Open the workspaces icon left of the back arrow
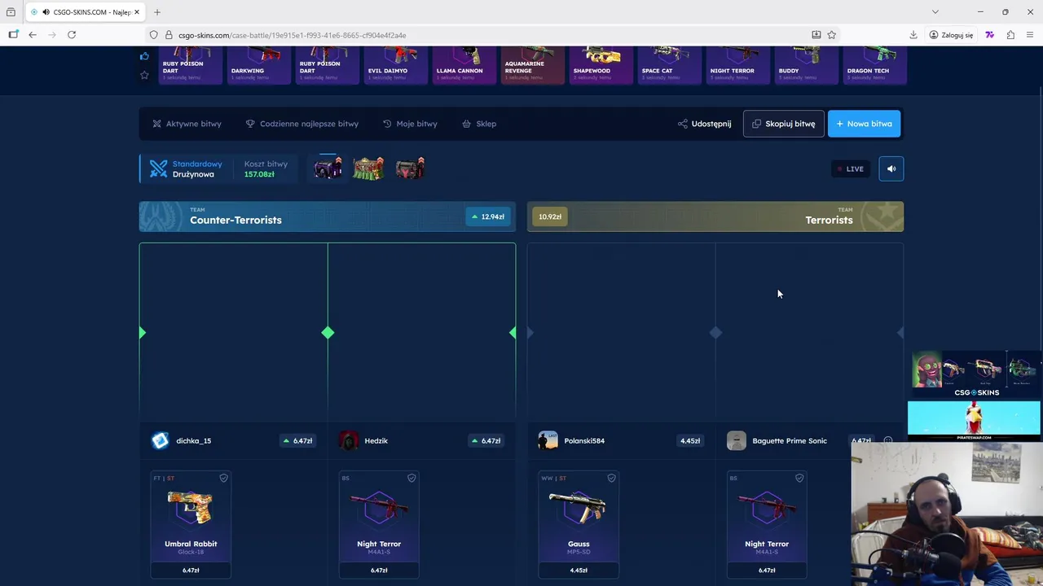The width and height of the screenshot is (1043, 586). pyautogui.click(x=13, y=35)
